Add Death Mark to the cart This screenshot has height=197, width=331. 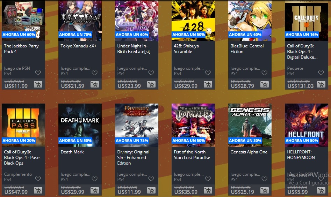(95, 190)
